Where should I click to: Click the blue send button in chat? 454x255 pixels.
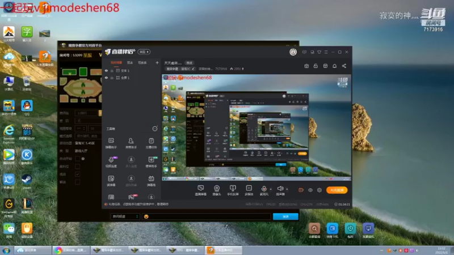(x=285, y=216)
